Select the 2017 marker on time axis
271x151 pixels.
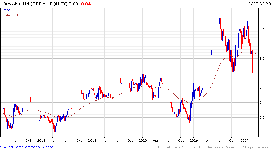tap(244, 141)
